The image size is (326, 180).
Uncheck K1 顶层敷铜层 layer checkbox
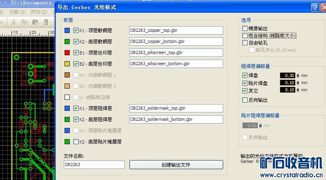point(76,31)
